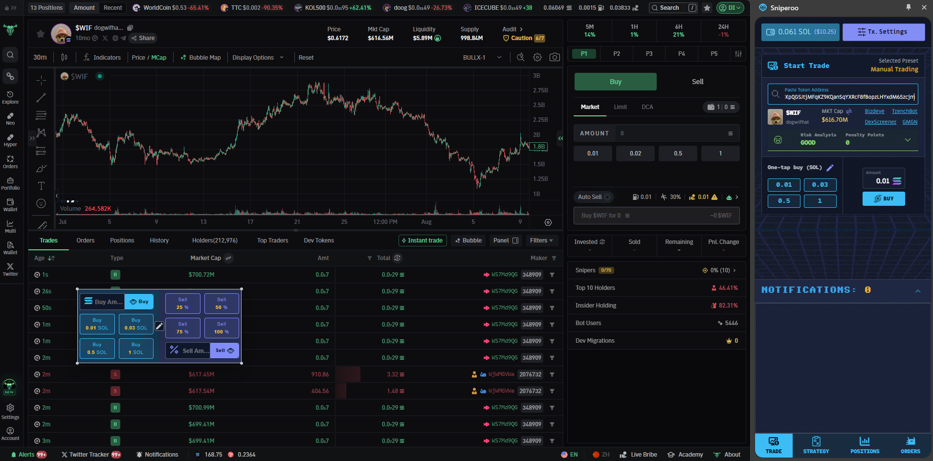Viewport: 933px width, 461px height.
Task: Open the DexScreener link in Sniperoo
Action: tap(880, 122)
